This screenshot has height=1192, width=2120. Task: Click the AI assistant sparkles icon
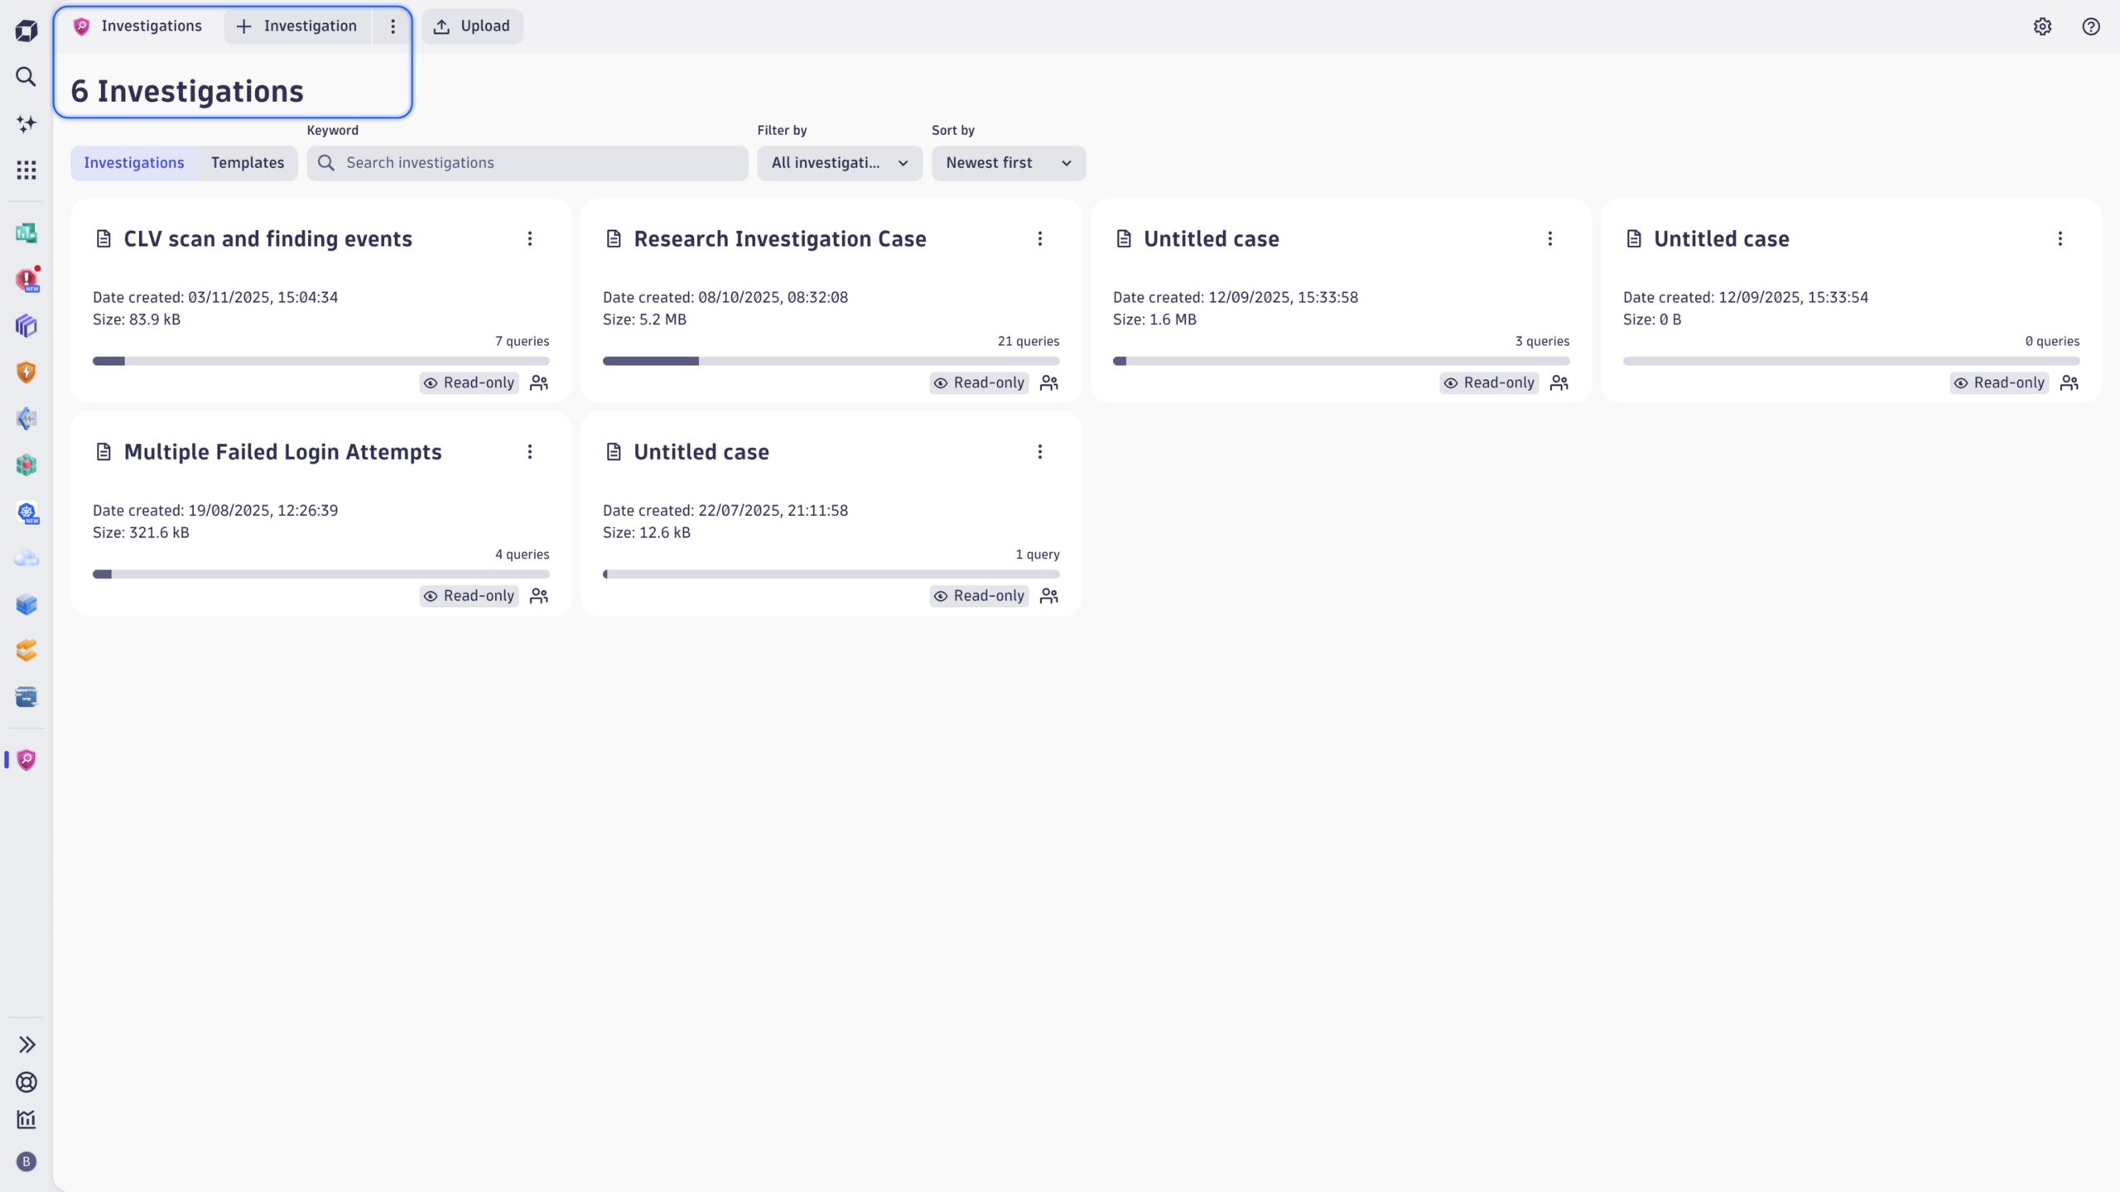[26, 123]
